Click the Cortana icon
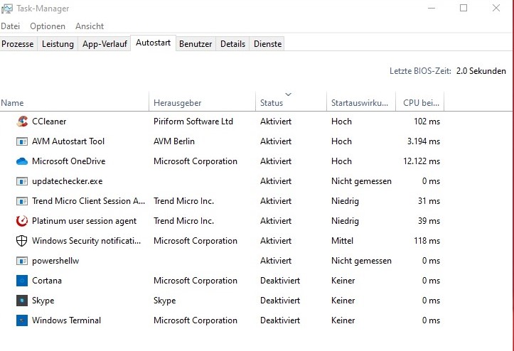 [x=22, y=281]
